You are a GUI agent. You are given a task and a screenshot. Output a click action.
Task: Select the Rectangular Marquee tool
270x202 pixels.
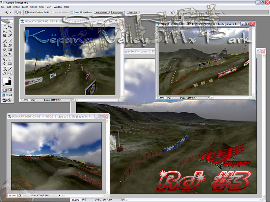[4, 26]
